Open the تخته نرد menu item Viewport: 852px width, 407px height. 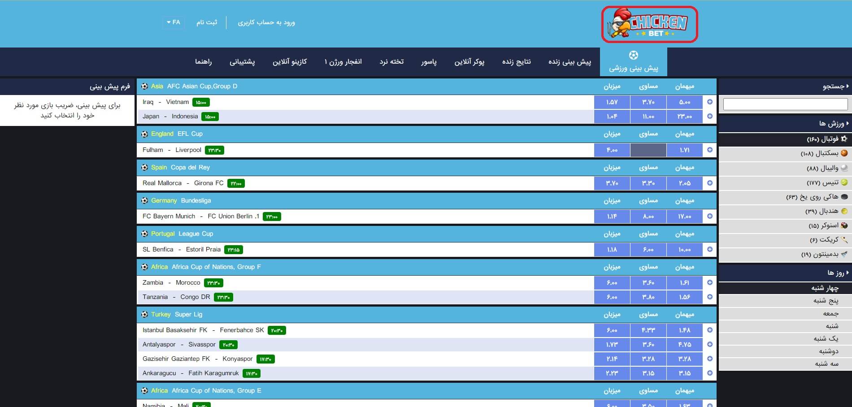tap(391, 62)
